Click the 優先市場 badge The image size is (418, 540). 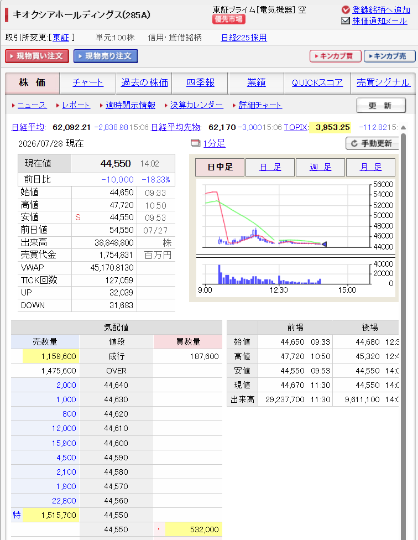point(229,19)
